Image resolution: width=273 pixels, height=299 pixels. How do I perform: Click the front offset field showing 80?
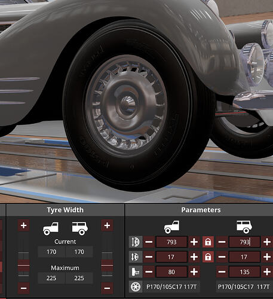(x=171, y=271)
